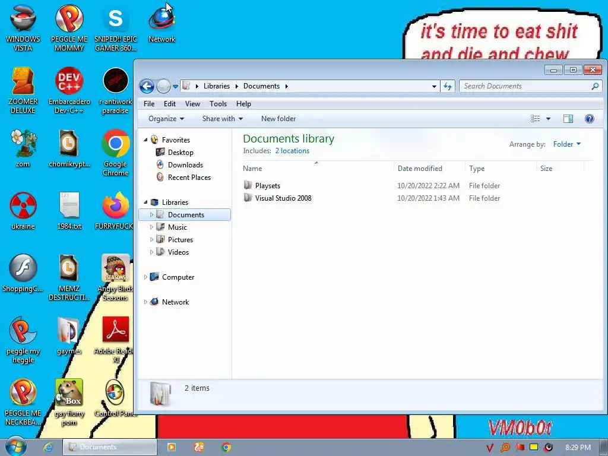
Task: Select the 1984.txt file icon
Action: 69,211
